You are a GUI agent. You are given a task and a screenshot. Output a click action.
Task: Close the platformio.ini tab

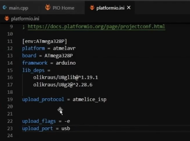pos(129,8)
